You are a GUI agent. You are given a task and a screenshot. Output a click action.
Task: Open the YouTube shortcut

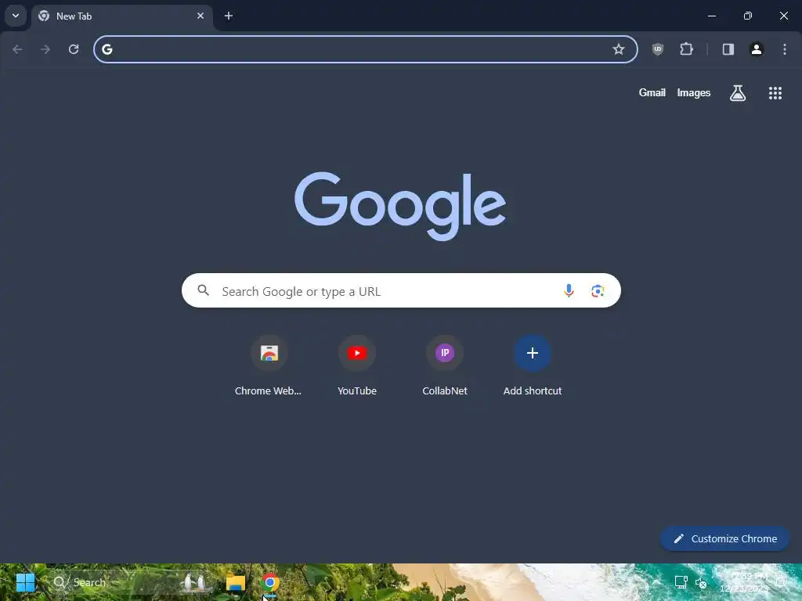[357, 365]
